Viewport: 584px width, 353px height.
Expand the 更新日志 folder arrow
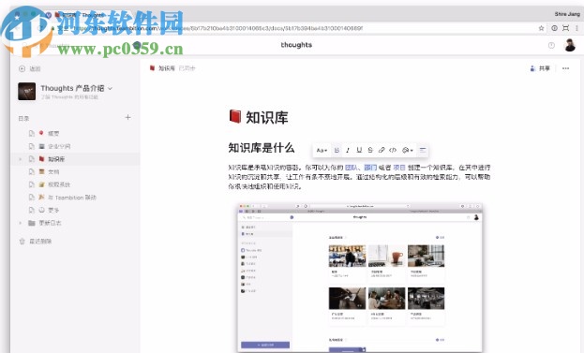click(x=20, y=223)
